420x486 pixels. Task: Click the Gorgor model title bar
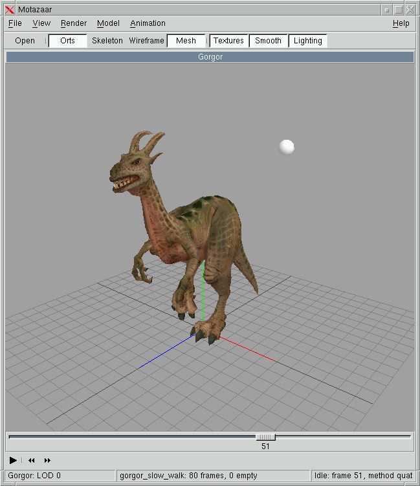210,57
